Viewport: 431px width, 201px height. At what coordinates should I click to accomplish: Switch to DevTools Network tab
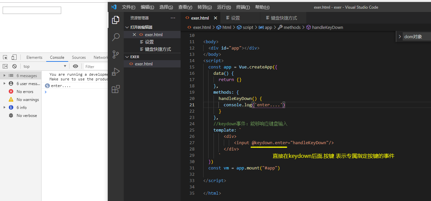tap(100, 57)
